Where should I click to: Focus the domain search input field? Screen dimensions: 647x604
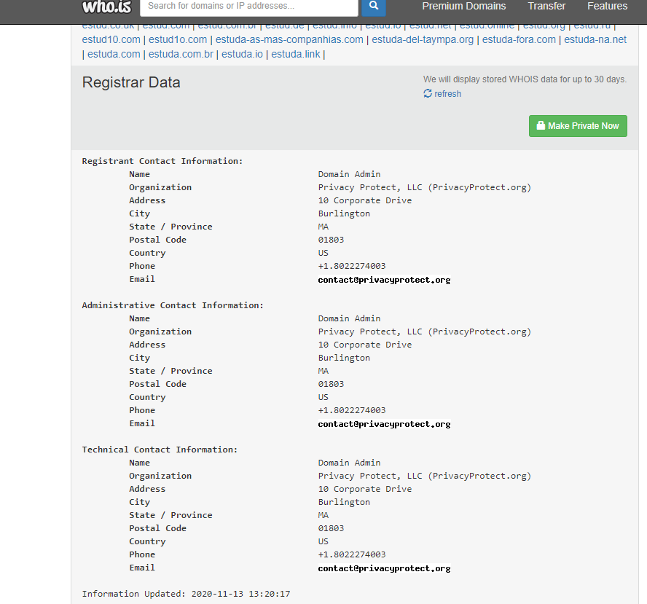click(x=248, y=7)
